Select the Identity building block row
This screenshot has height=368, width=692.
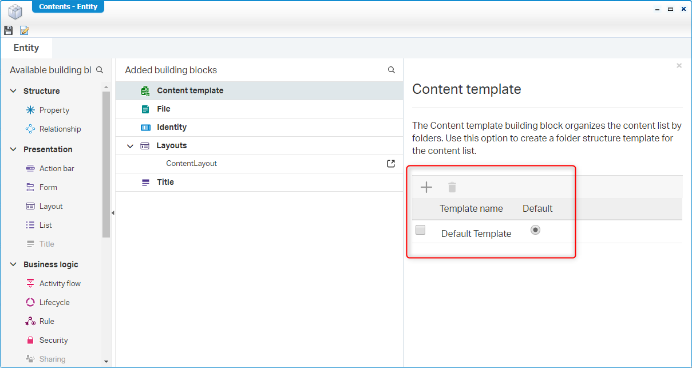pyautogui.click(x=172, y=127)
